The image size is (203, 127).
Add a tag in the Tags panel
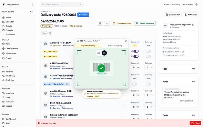pyautogui.click(x=193, y=69)
